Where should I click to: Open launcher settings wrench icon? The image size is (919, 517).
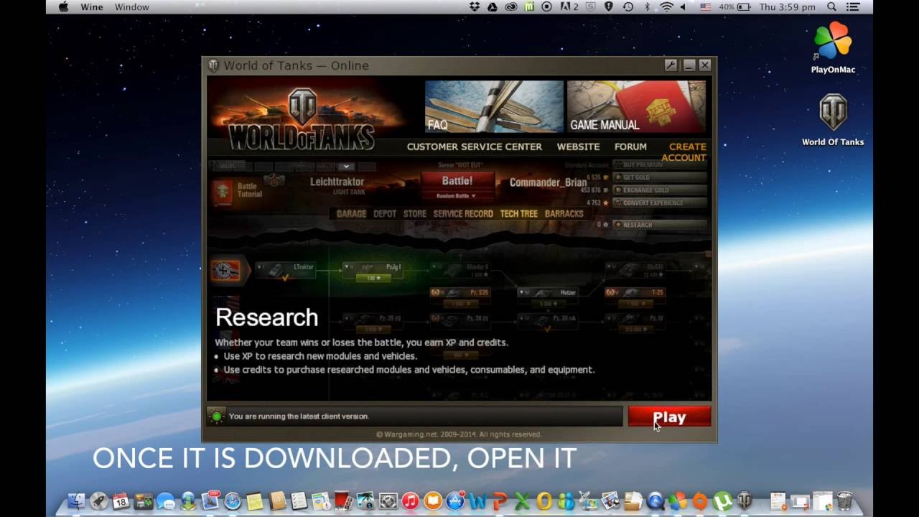[671, 65]
